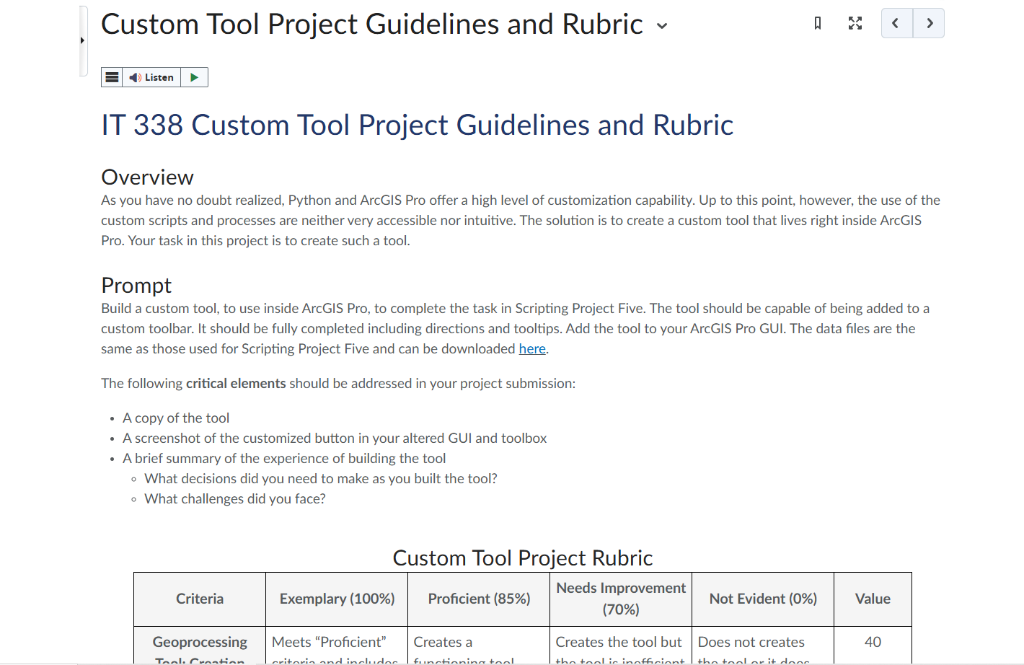The height and width of the screenshot is (665, 1024).
Task: Expand the content view to fullscreen
Action: coord(855,23)
